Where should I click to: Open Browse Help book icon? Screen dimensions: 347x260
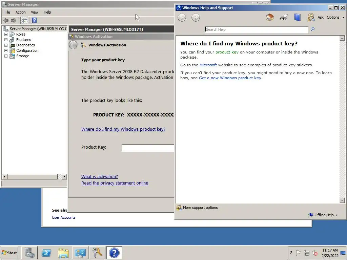298,17
